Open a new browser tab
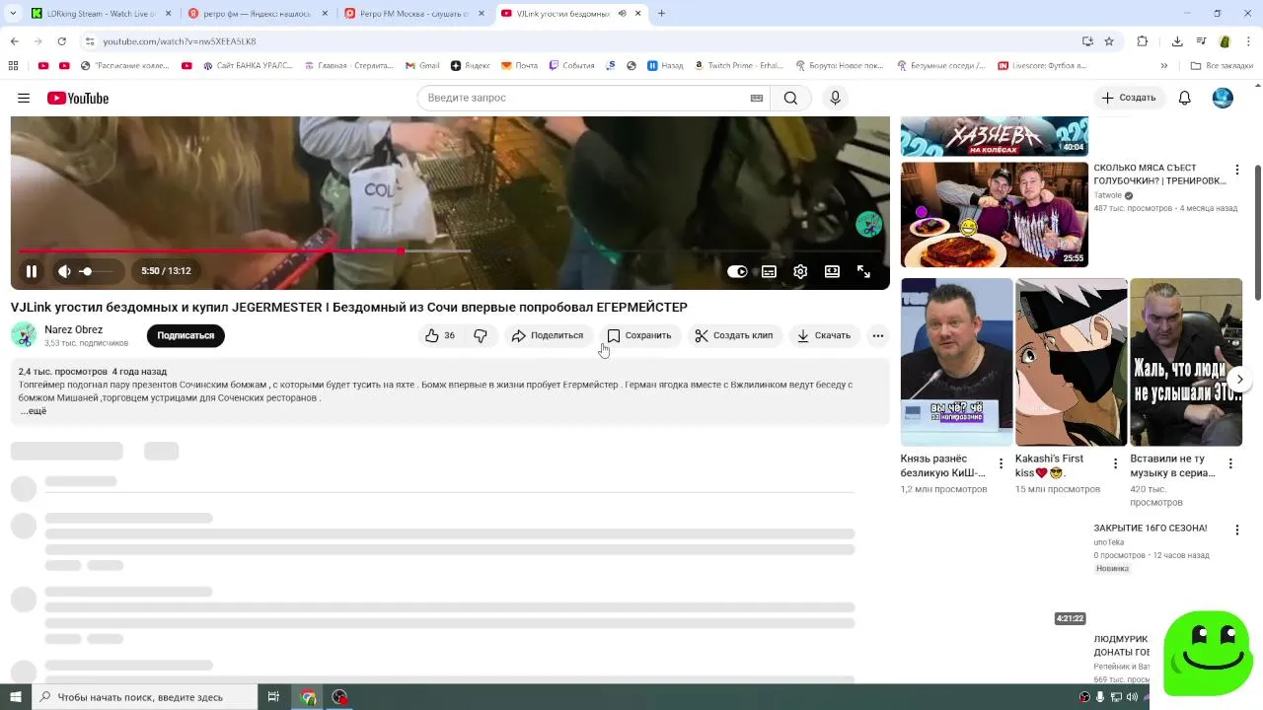 [x=661, y=14]
